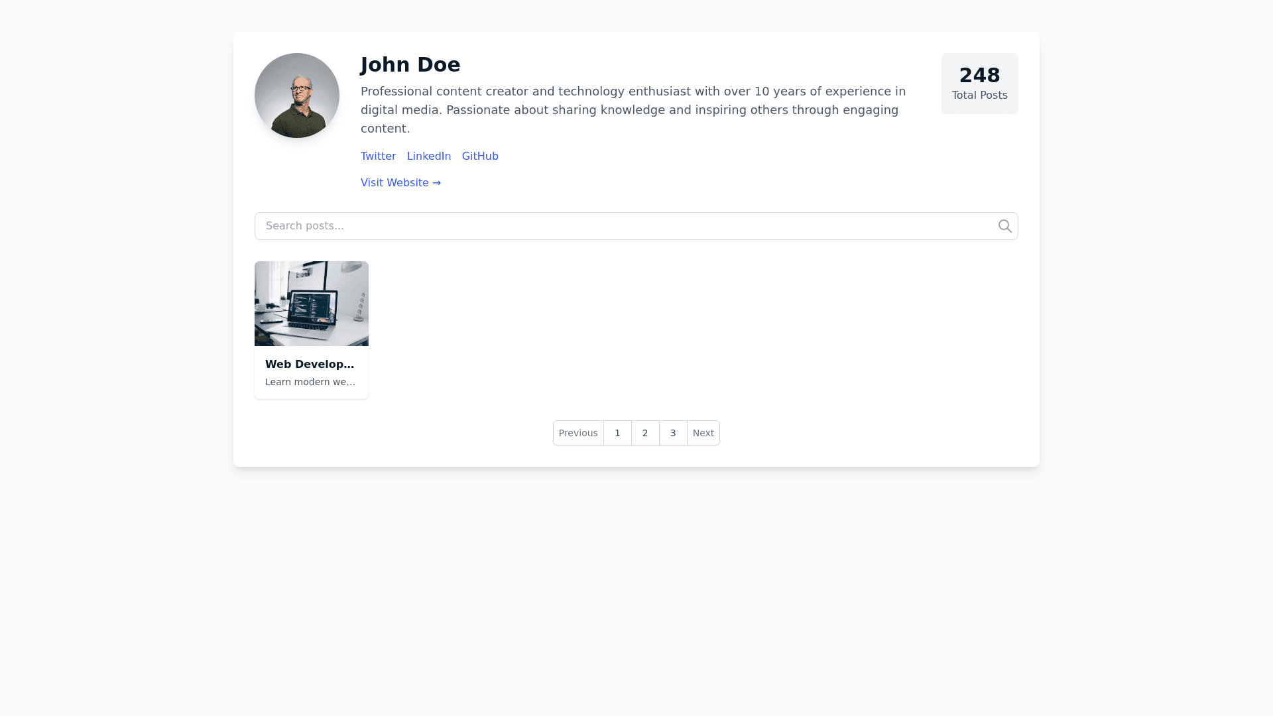Click the profile bio text
Viewport: 1273px width, 716px height.
point(633,109)
